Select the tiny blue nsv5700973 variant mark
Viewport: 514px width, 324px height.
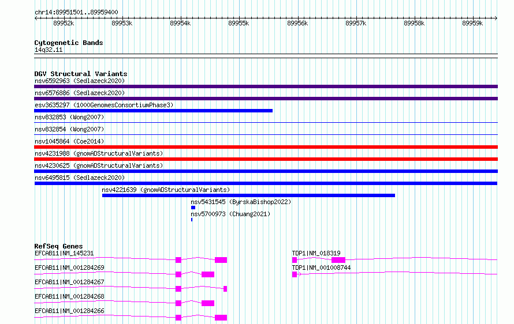(192, 220)
